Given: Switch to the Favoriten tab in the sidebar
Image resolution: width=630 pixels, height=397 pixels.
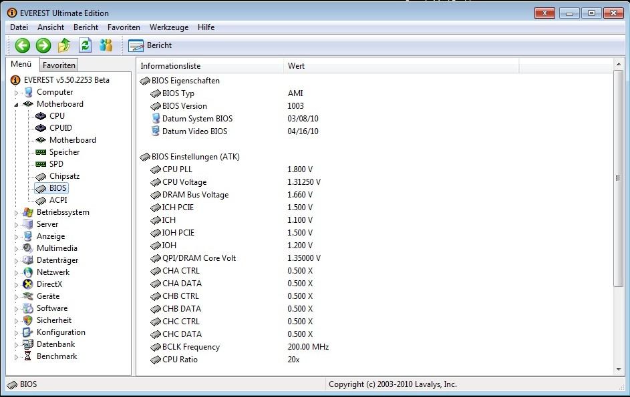Looking at the screenshot, I should coord(59,65).
